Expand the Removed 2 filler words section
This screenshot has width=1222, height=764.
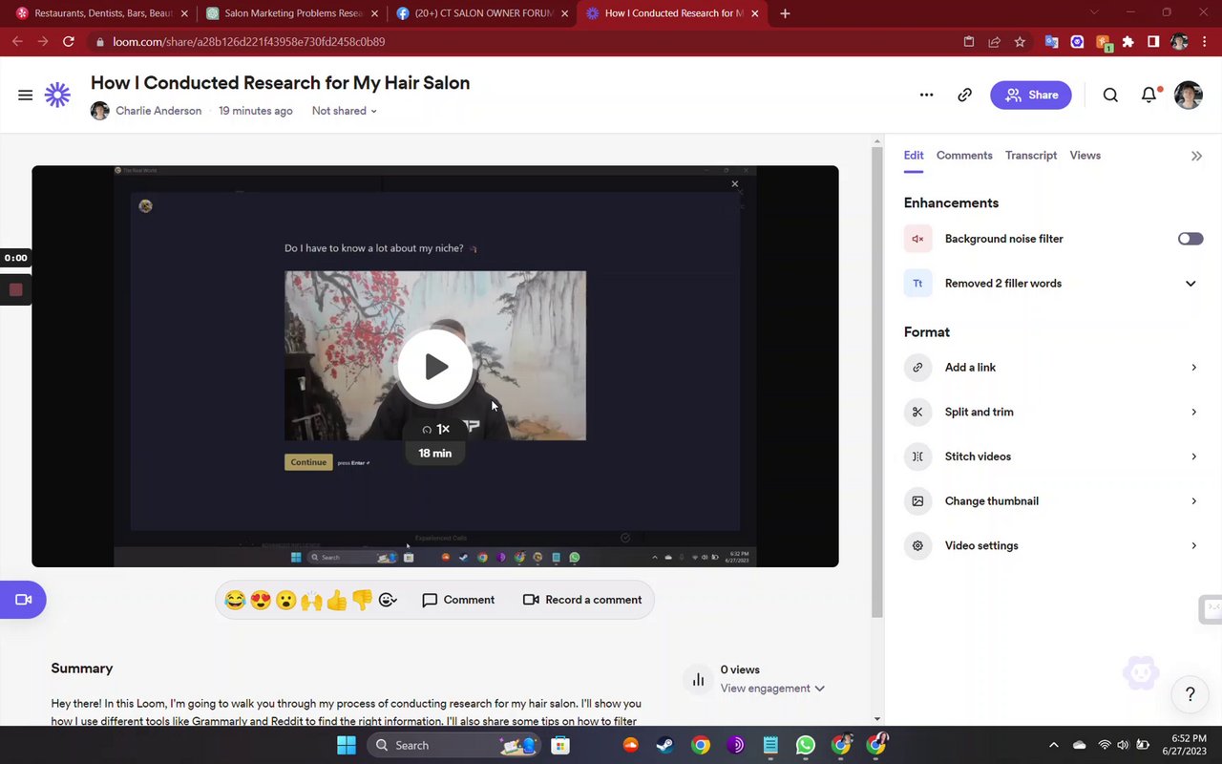[x=1190, y=284]
